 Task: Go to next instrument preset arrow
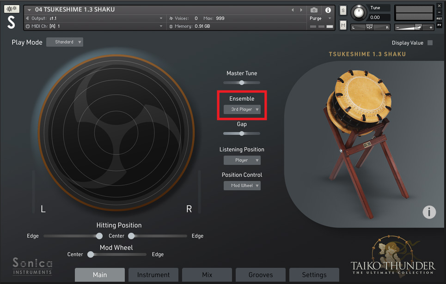click(301, 10)
